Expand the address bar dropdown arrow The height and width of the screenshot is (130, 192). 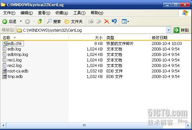[169, 30]
